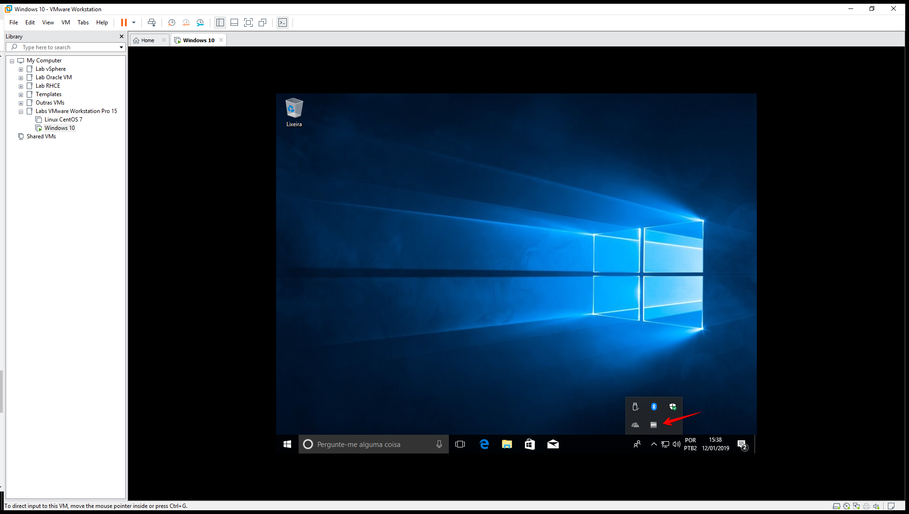909x514 pixels.
Task: Enter full screen mode
Action: [x=248, y=23]
